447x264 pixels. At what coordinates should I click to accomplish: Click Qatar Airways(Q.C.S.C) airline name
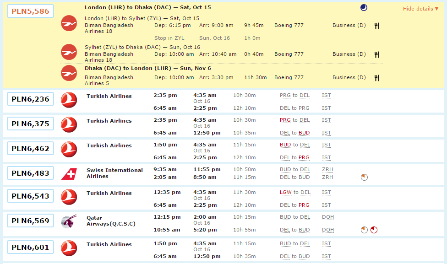(111, 221)
